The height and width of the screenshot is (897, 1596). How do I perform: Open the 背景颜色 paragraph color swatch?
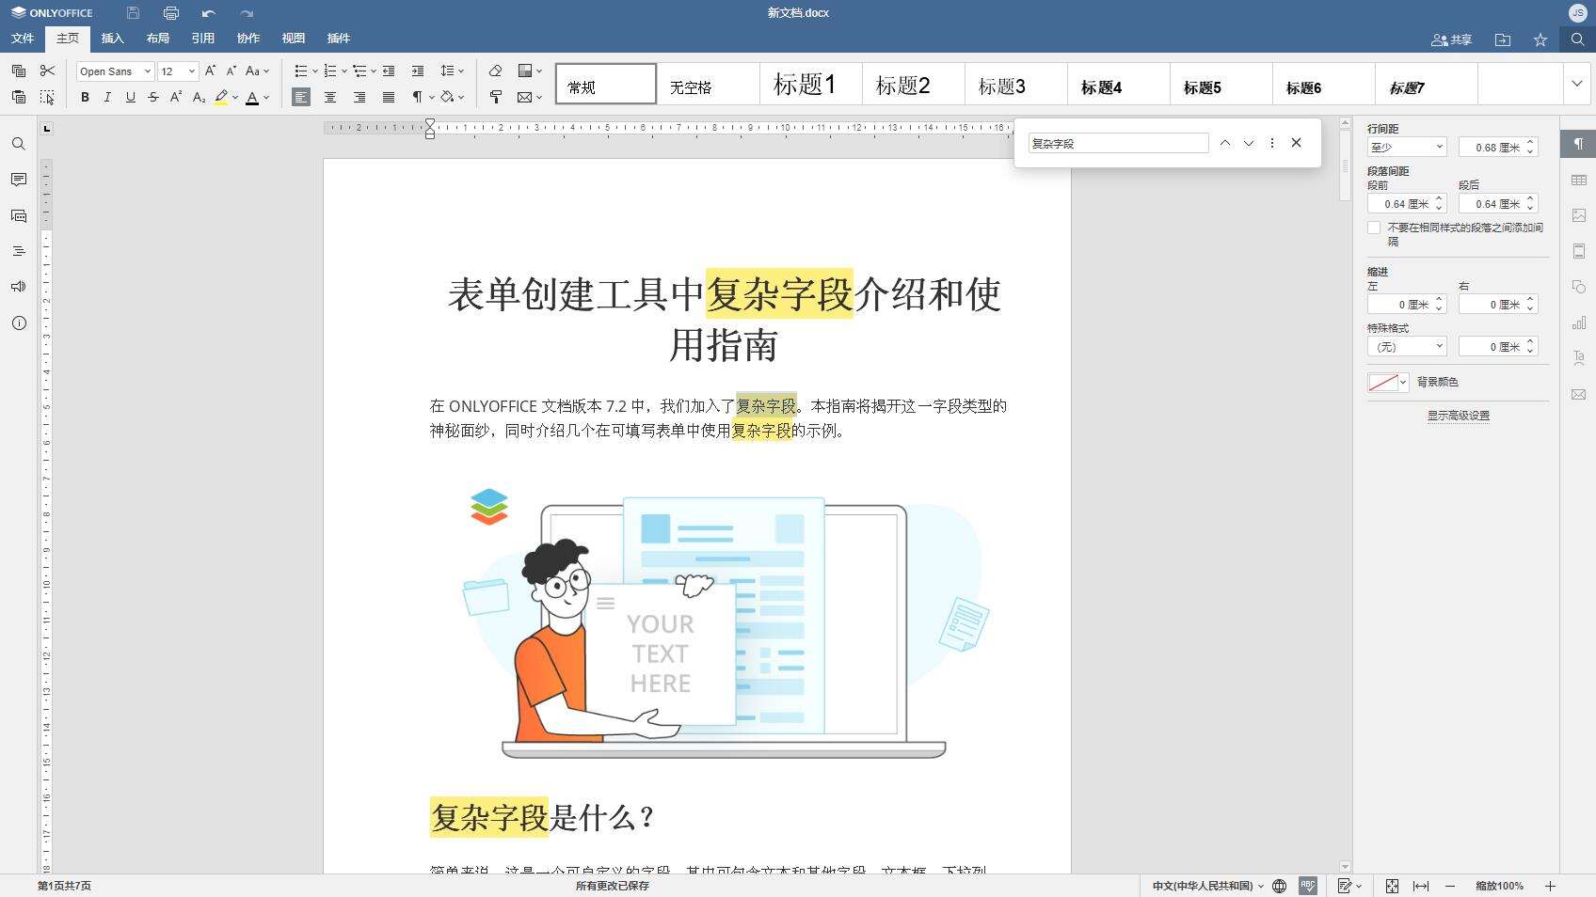coord(1388,382)
